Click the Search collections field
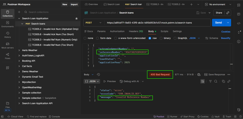Image resolution: width=243 pixels, height=119 pixels. [51, 12]
